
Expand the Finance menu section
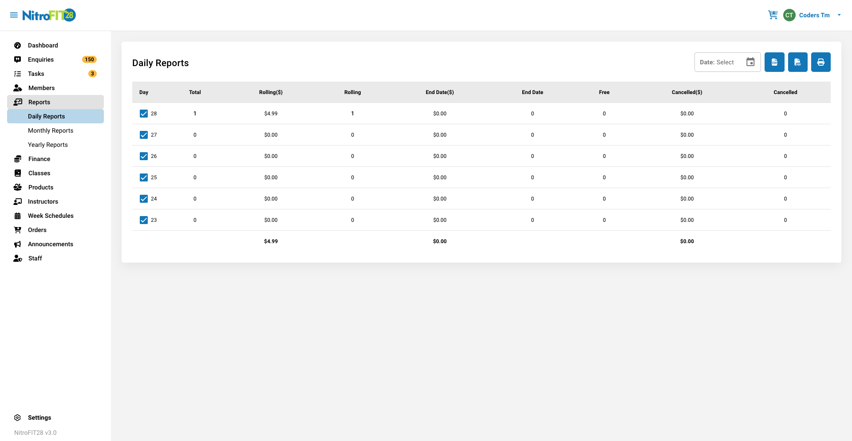(x=39, y=159)
